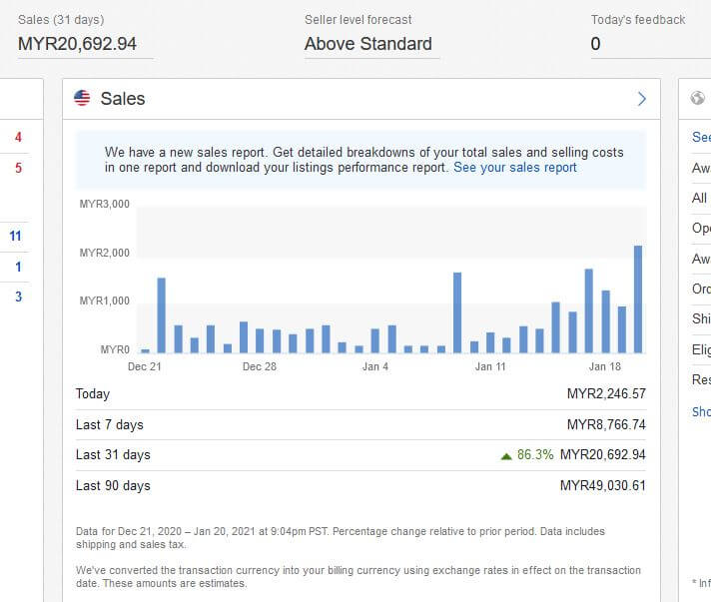Click the red number 4 in left panel
Viewport: 711px width, 602px height.
coord(18,138)
